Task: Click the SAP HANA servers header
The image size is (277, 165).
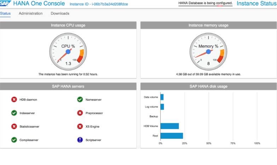Action: [68, 86]
